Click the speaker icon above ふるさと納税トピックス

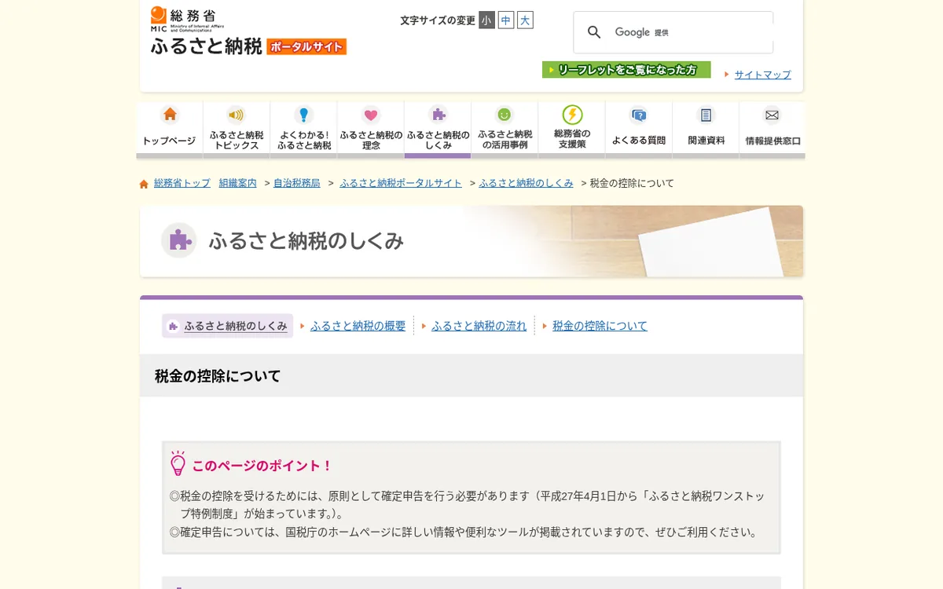(x=237, y=115)
